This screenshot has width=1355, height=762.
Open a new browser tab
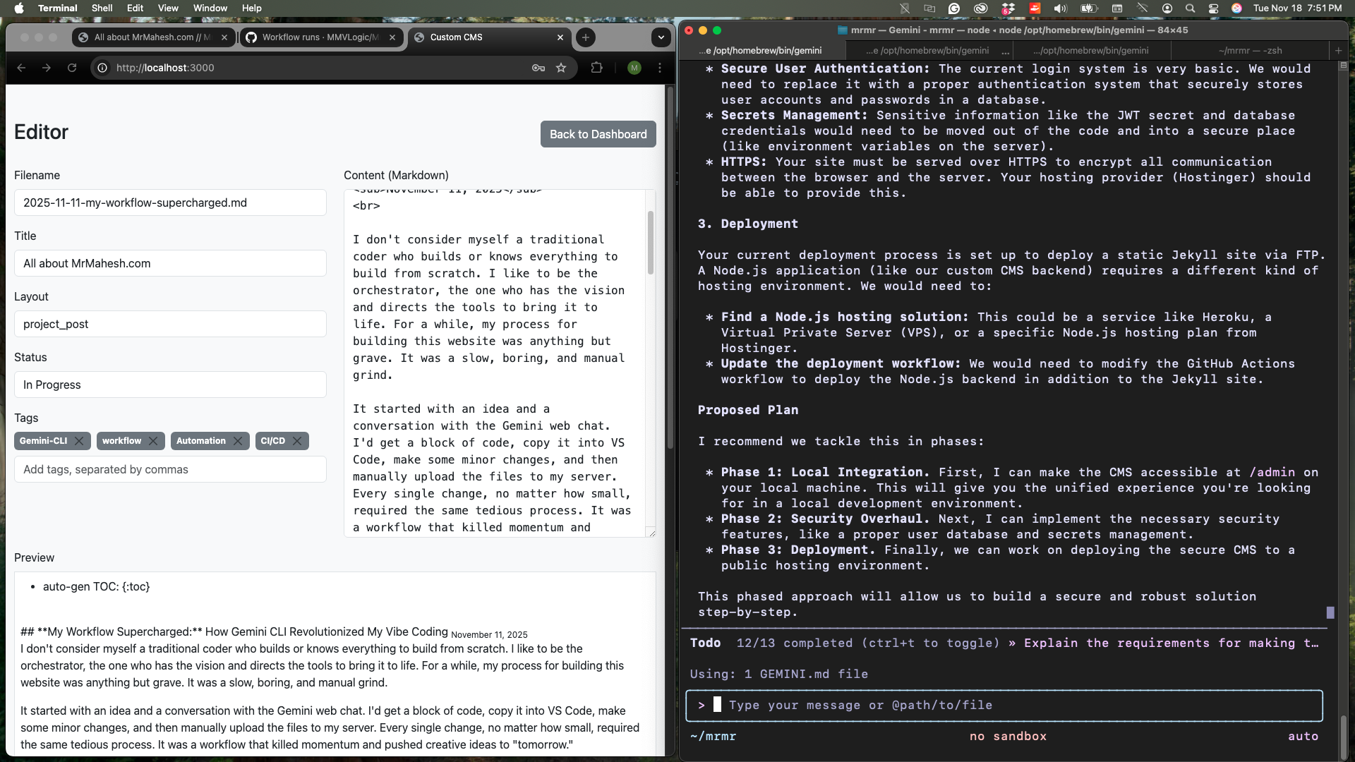pyautogui.click(x=585, y=37)
